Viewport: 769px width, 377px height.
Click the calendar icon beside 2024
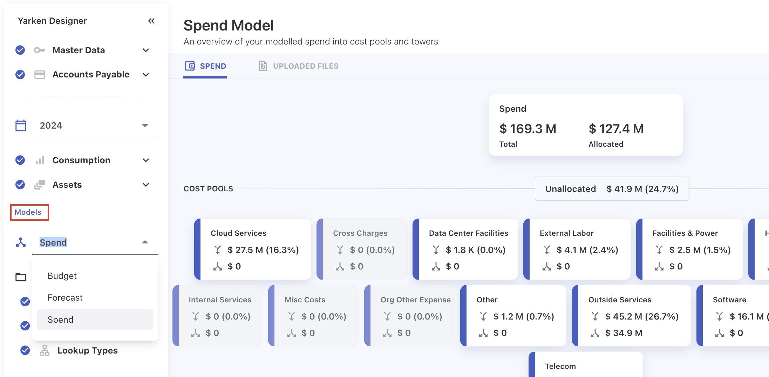[21, 125]
